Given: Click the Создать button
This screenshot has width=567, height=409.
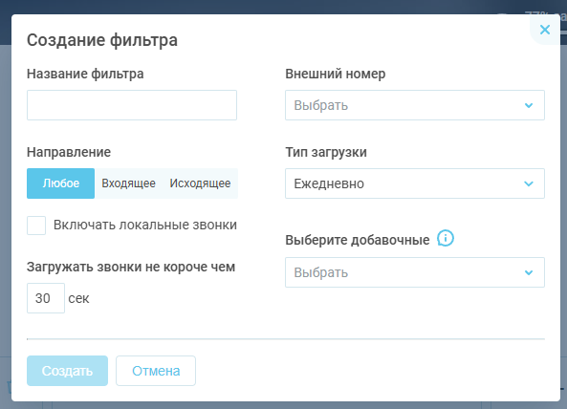Looking at the screenshot, I should [67, 371].
